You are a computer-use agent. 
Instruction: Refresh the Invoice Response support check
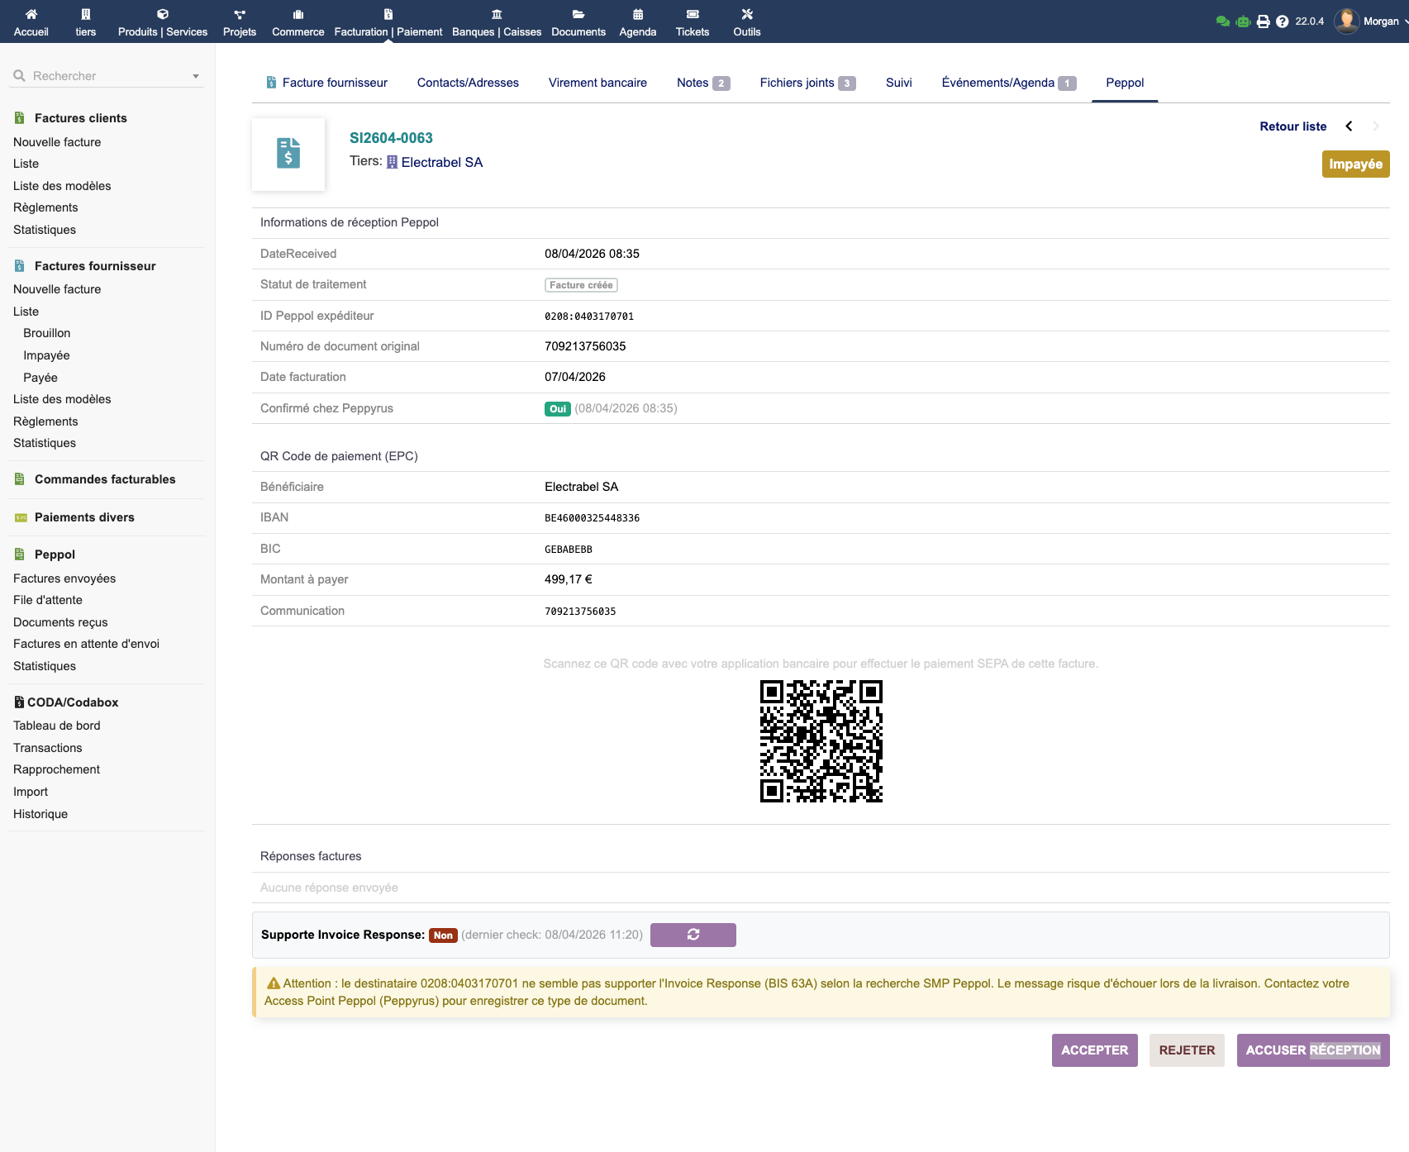tap(693, 935)
